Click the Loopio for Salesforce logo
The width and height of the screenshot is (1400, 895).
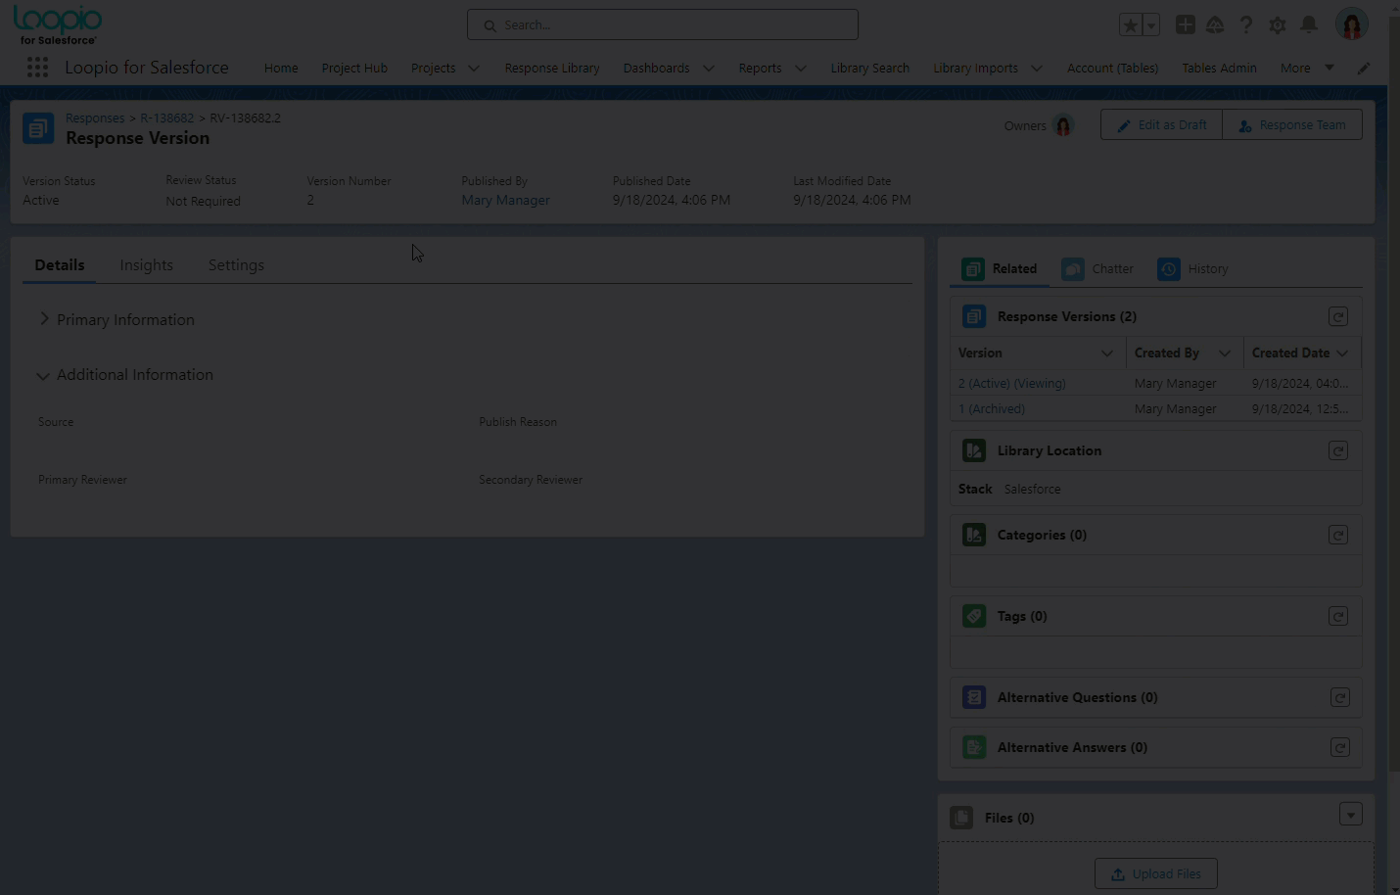[x=58, y=25]
